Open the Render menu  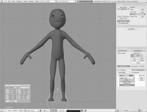(31, 1)
